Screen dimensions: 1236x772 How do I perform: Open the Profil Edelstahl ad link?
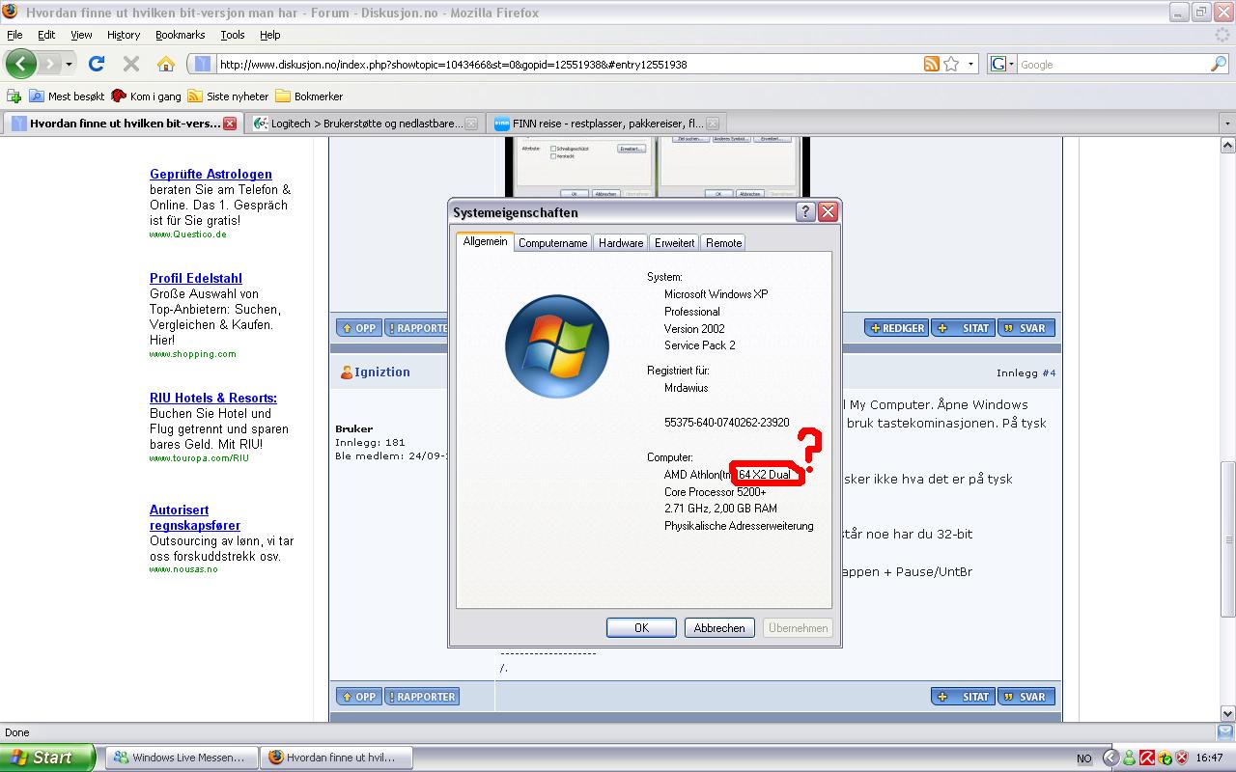click(x=196, y=278)
